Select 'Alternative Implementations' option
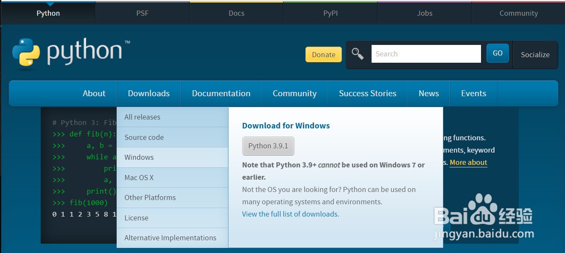This screenshot has height=253, width=565. click(x=170, y=238)
